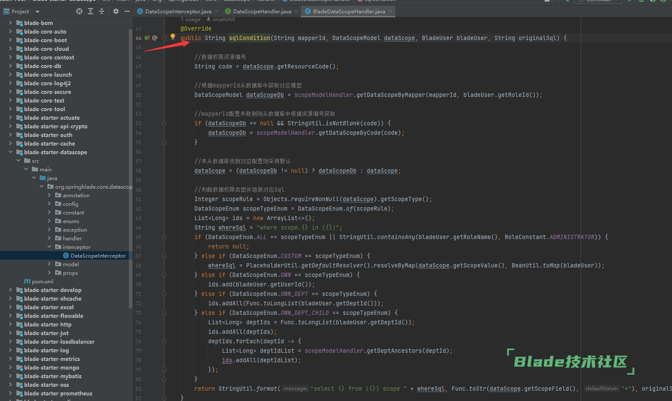Image resolution: width=672 pixels, height=401 pixels.
Task: Open the pom.xml Maven file
Action: (x=39, y=282)
